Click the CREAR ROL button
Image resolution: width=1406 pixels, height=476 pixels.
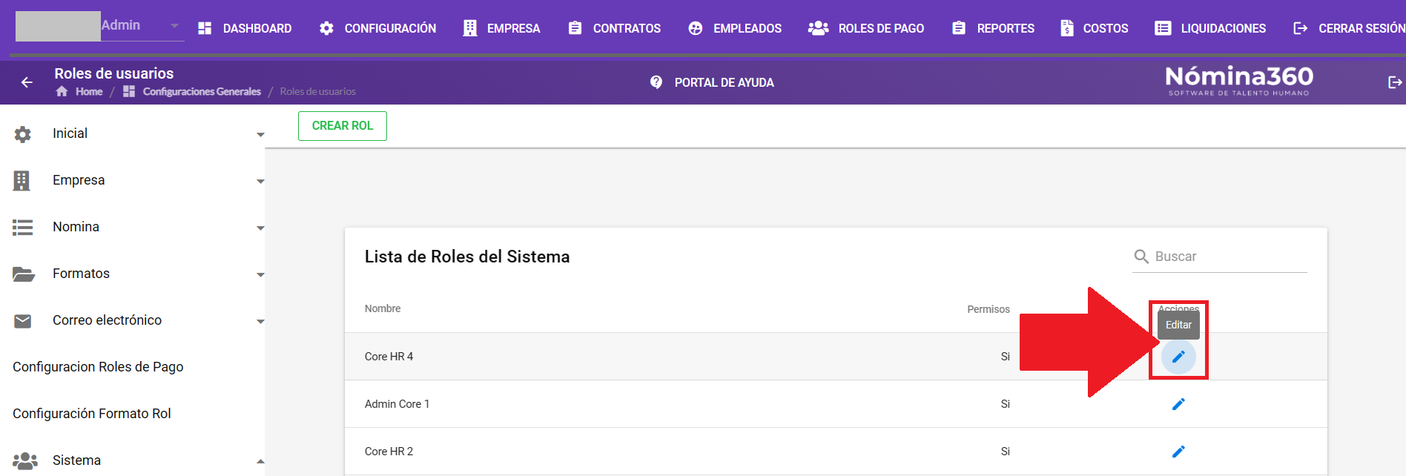[343, 126]
